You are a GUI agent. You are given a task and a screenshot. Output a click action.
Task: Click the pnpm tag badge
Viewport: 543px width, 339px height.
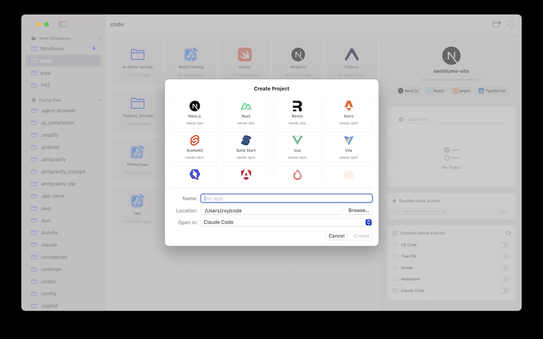point(461,91)
